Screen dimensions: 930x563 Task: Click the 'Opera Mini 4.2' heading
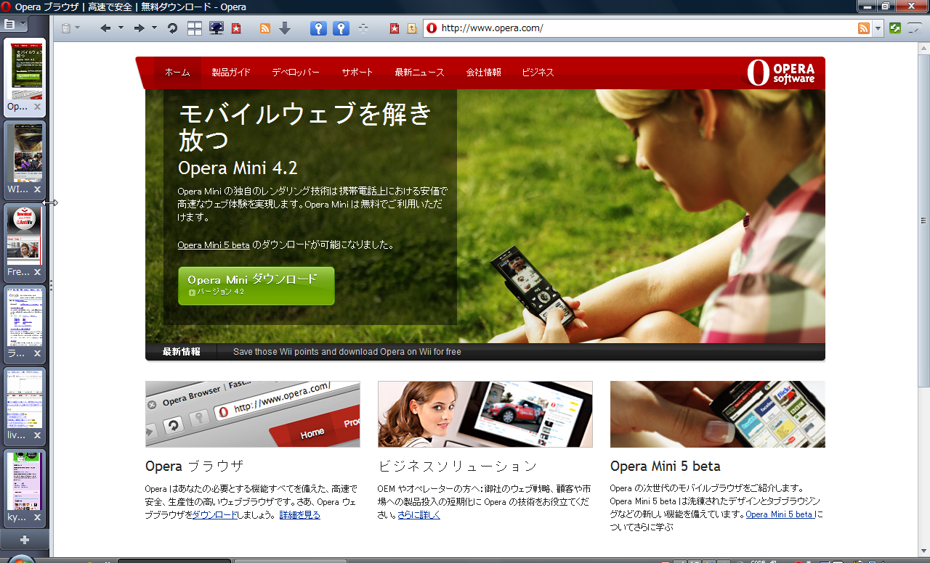click(238, 168)
